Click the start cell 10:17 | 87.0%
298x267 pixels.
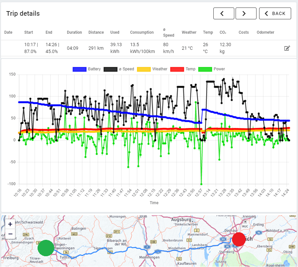point(31,48)
